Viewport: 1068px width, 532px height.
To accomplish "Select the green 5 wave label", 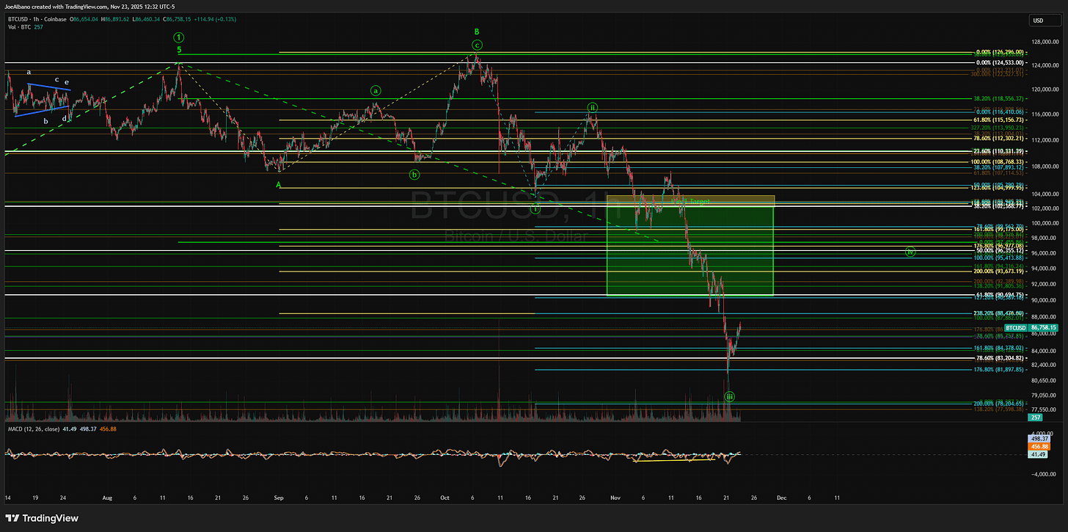I will [179, 50].
